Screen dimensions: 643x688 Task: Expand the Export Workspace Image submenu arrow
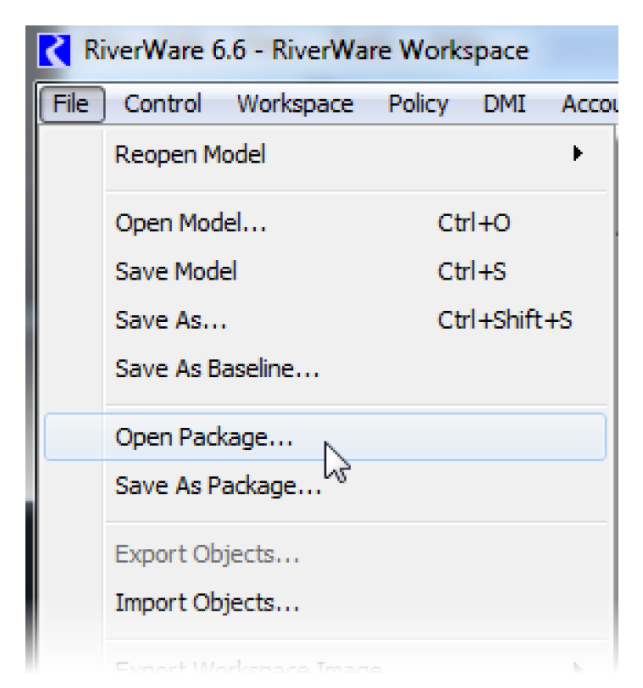click(578, 668)
